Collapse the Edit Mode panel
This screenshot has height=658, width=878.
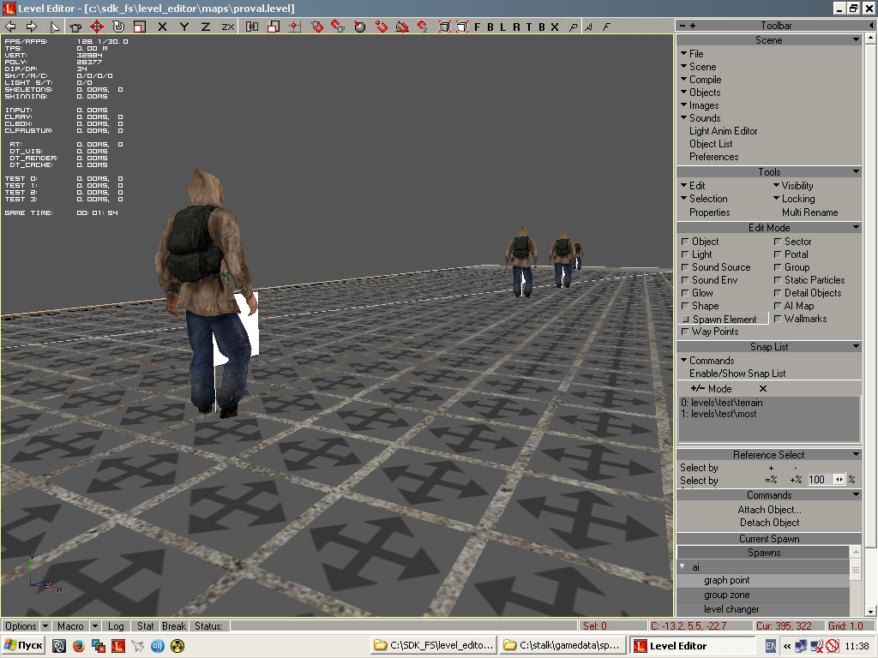coord(856,227)
